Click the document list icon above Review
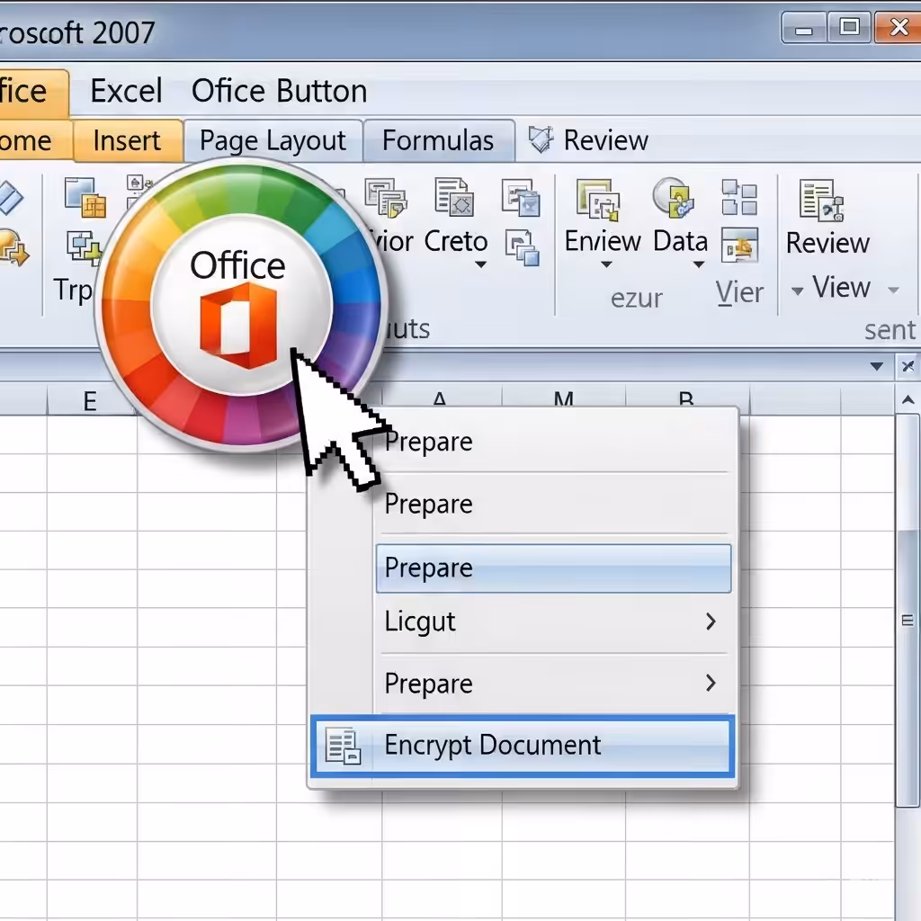Screen dimensions: 921x921 click(822, 201)
